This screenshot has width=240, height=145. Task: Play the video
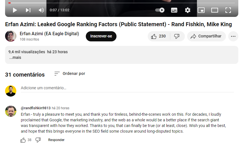[x=15, y=10]
